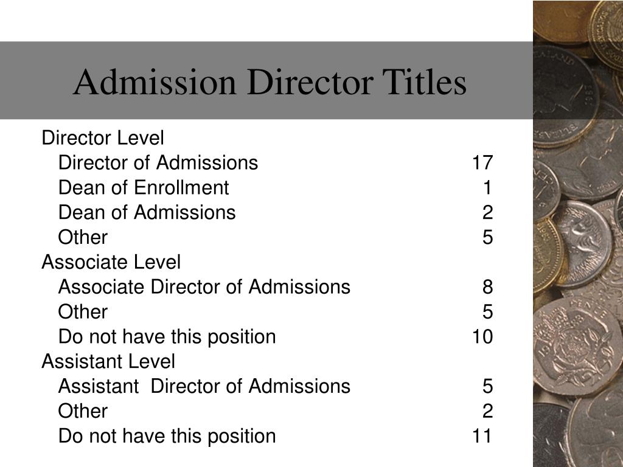Click the Admission Director Titles heading
This screenshot has width=623, height=467.
270,82
